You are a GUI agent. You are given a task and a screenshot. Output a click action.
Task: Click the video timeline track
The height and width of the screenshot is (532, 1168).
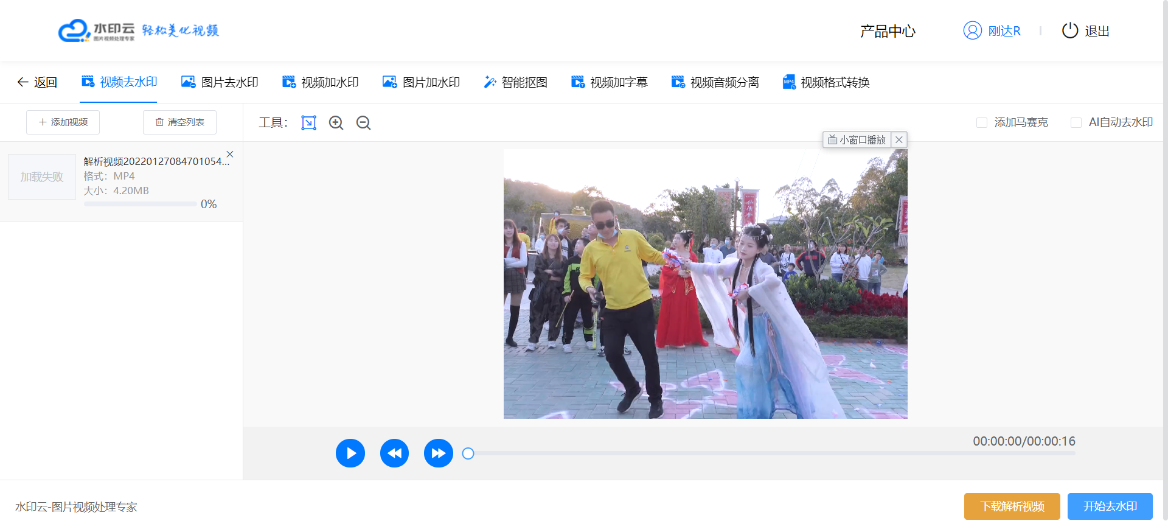coord(771,453)
